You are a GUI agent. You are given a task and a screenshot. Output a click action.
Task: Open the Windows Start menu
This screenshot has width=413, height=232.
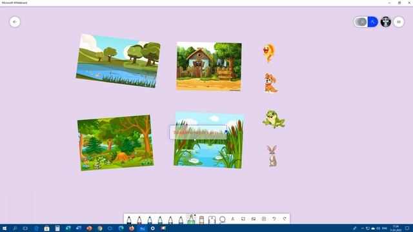click(5, 228)
